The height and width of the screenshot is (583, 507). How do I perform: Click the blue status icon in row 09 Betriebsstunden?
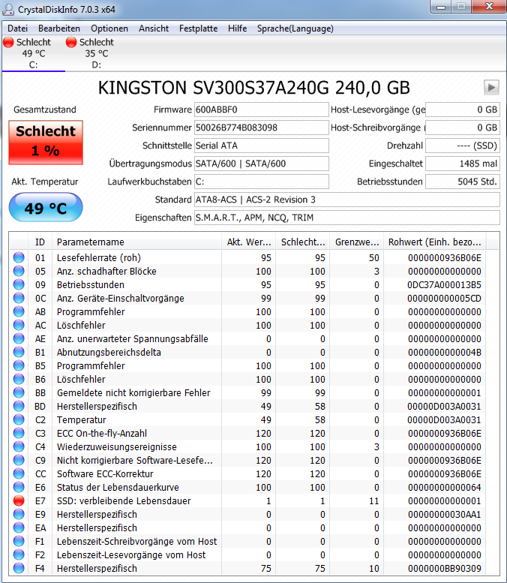click(19, 285)
